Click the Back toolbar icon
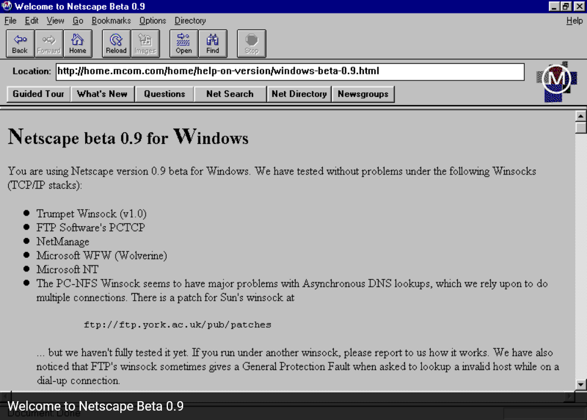 point(20,43)
